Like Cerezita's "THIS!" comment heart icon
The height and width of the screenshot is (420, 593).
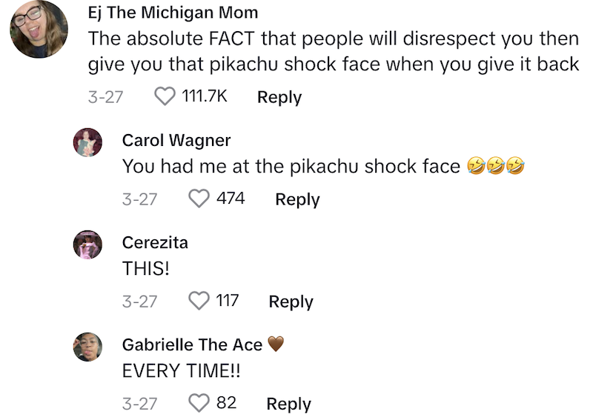(x=199, y=301)
